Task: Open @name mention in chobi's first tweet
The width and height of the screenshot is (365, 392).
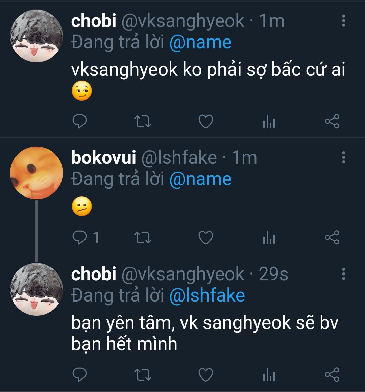Action: click(200, 43)
